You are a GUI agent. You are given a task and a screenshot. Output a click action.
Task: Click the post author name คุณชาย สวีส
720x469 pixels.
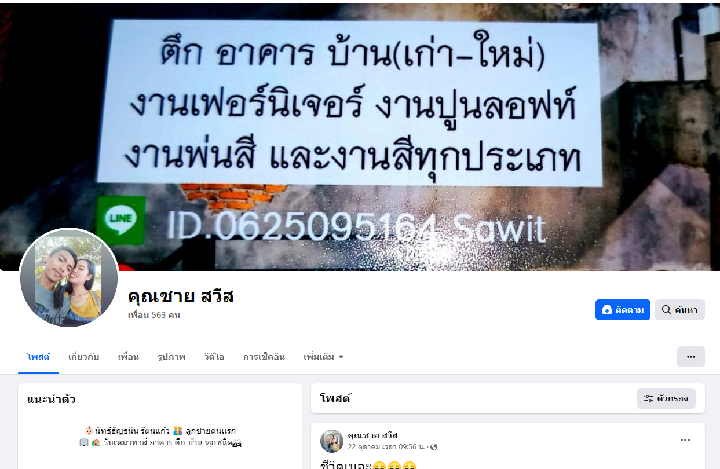[372, 435]
